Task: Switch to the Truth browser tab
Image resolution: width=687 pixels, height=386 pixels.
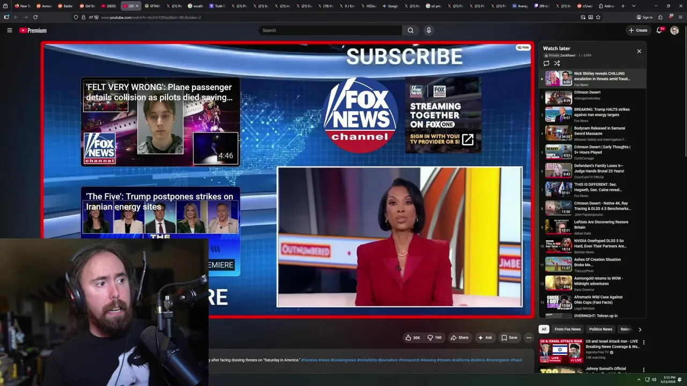Action: coord(217,6)
